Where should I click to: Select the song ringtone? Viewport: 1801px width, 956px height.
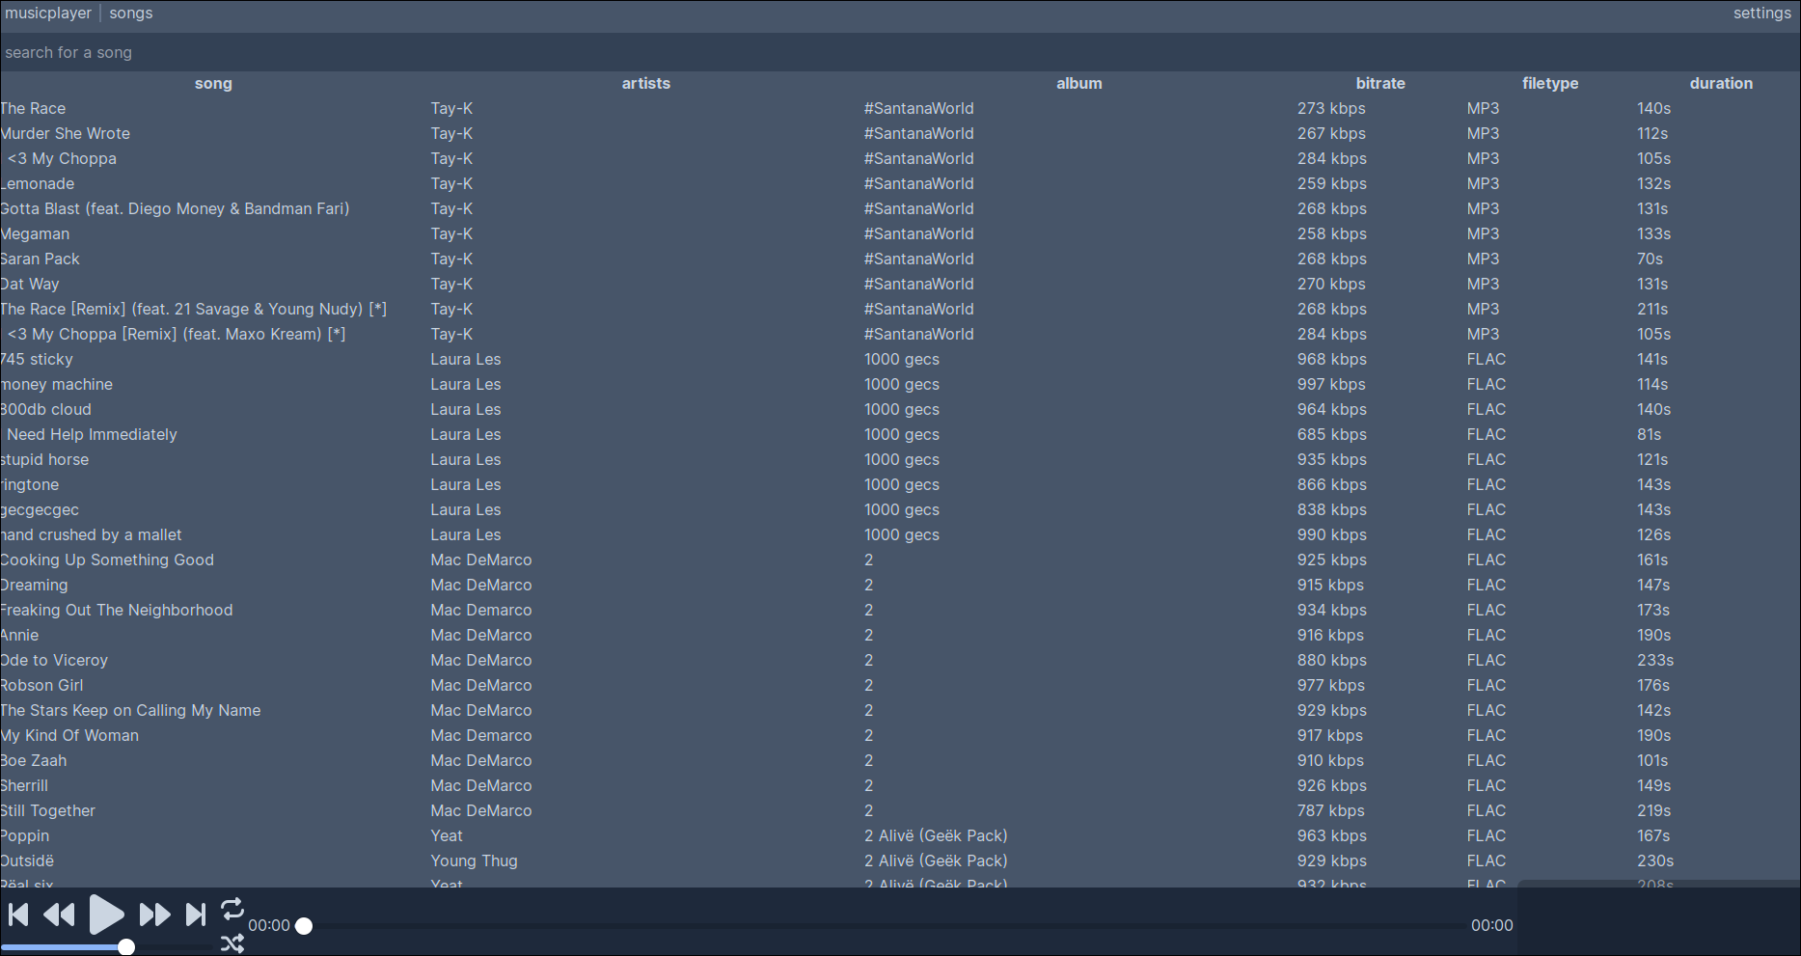tap(29, 485)
